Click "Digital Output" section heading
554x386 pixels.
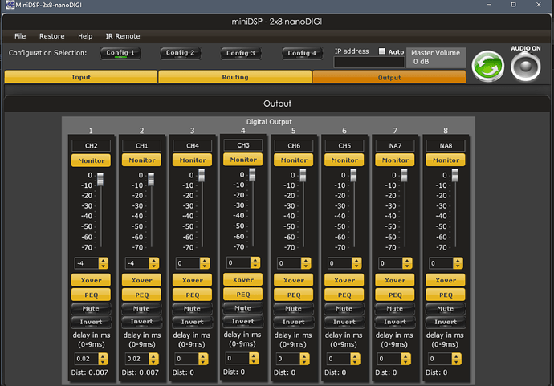tap(269, 121)
